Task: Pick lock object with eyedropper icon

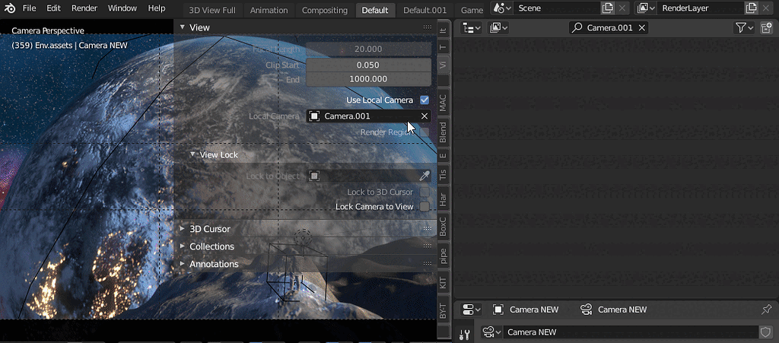Action: (x=424, y=176)
